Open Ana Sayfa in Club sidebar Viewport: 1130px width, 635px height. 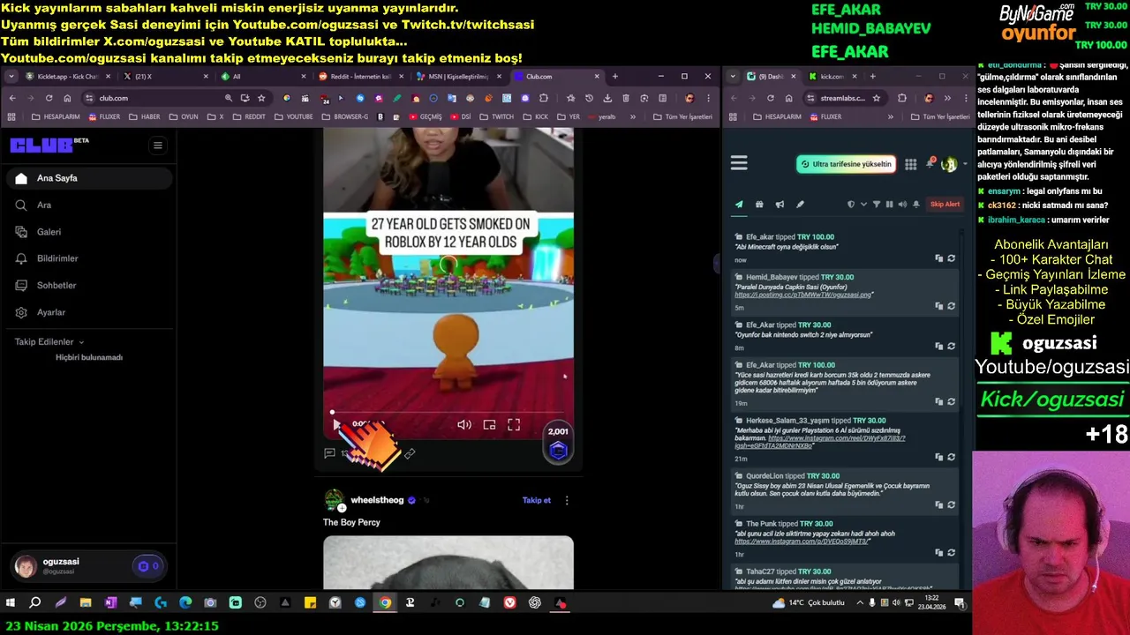pyautogui.click(x=88, y=178)
